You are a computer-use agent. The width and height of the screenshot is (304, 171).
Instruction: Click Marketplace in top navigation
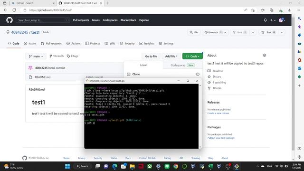pos(128,20)
